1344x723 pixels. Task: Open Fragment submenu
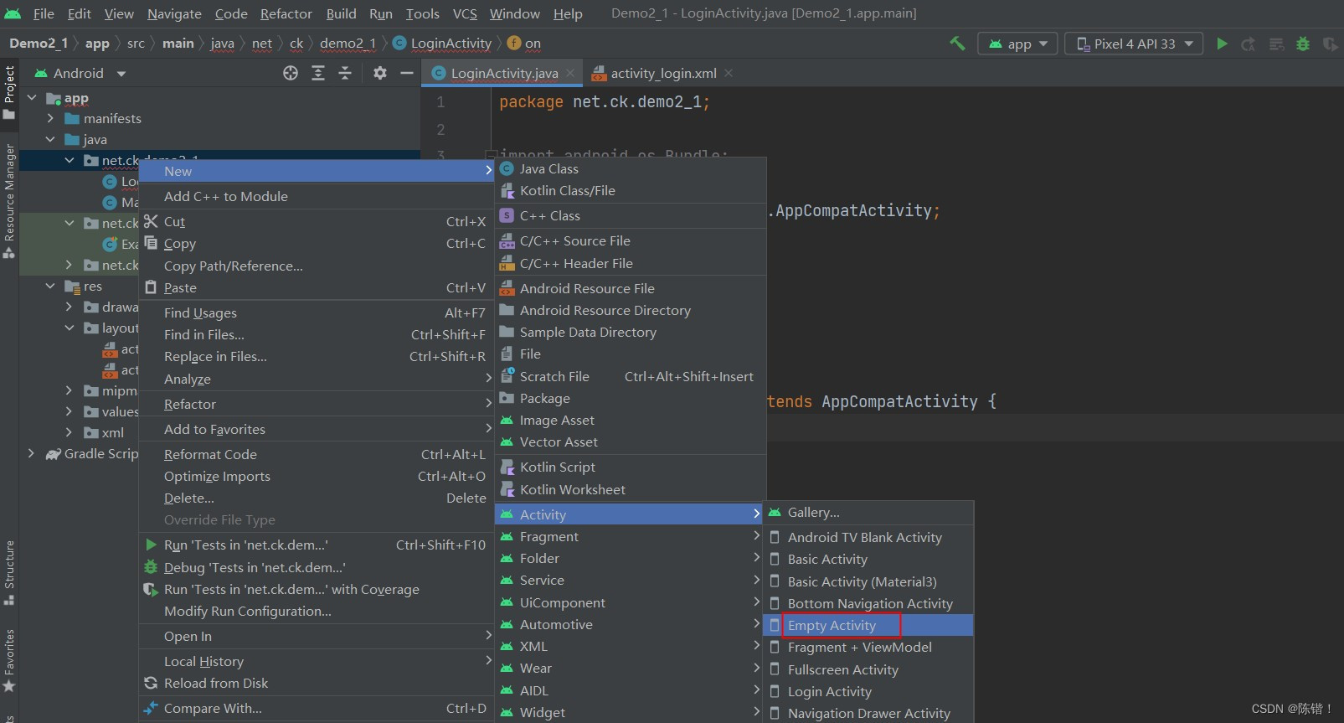coord(631,536)
